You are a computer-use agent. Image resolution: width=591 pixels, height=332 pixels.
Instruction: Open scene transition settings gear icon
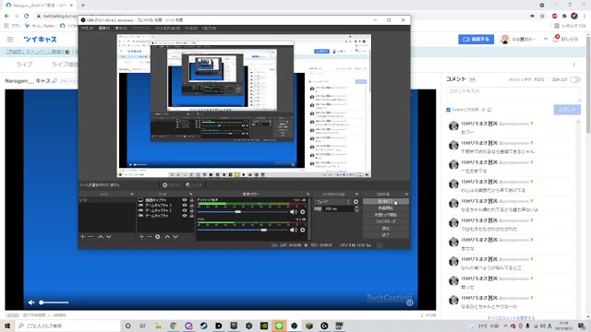356,202
